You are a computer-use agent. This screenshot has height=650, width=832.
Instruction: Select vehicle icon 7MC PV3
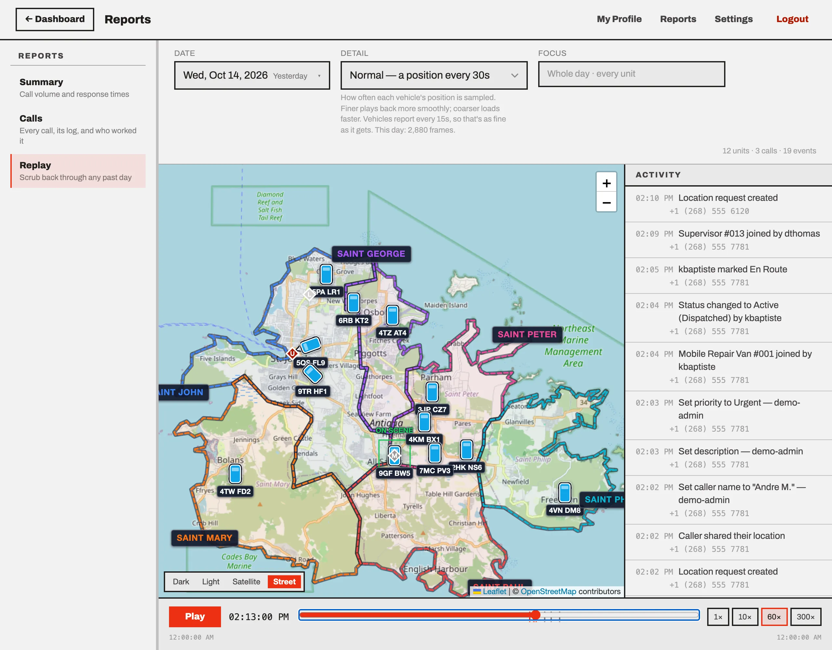click(435, 453)
